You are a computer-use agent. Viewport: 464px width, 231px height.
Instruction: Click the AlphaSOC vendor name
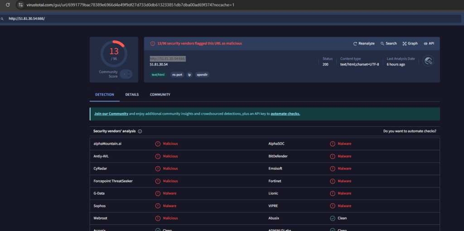(277, 144)
